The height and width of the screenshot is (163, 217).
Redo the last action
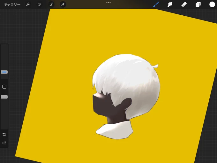tap(4, 143)
